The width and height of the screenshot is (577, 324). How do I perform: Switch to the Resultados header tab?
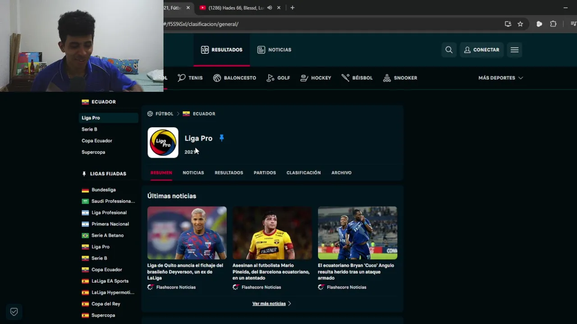222,50
